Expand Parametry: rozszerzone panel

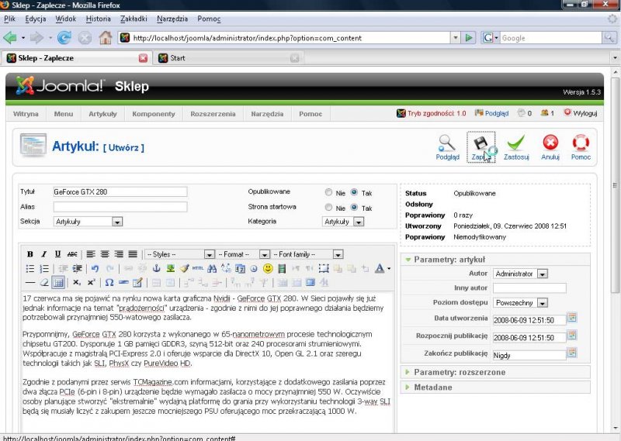coord(450,373)
